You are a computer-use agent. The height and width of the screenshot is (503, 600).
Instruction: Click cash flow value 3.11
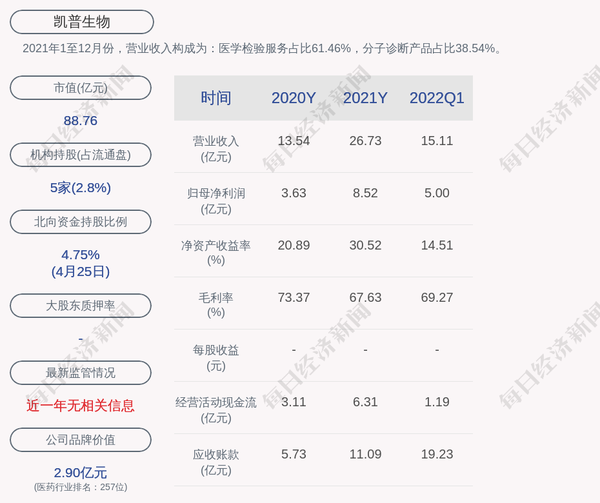pos(294,402)
